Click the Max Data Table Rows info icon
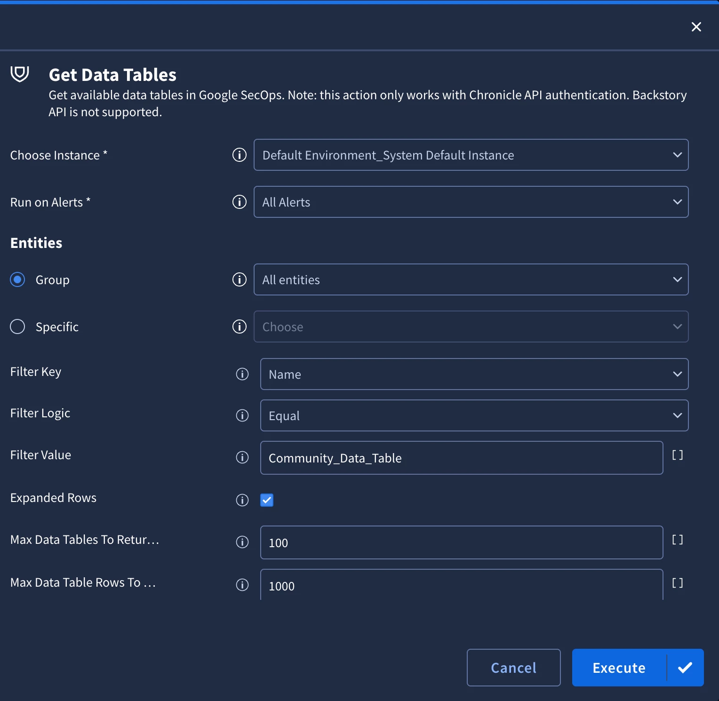719x701 pixels. point(242,585)
